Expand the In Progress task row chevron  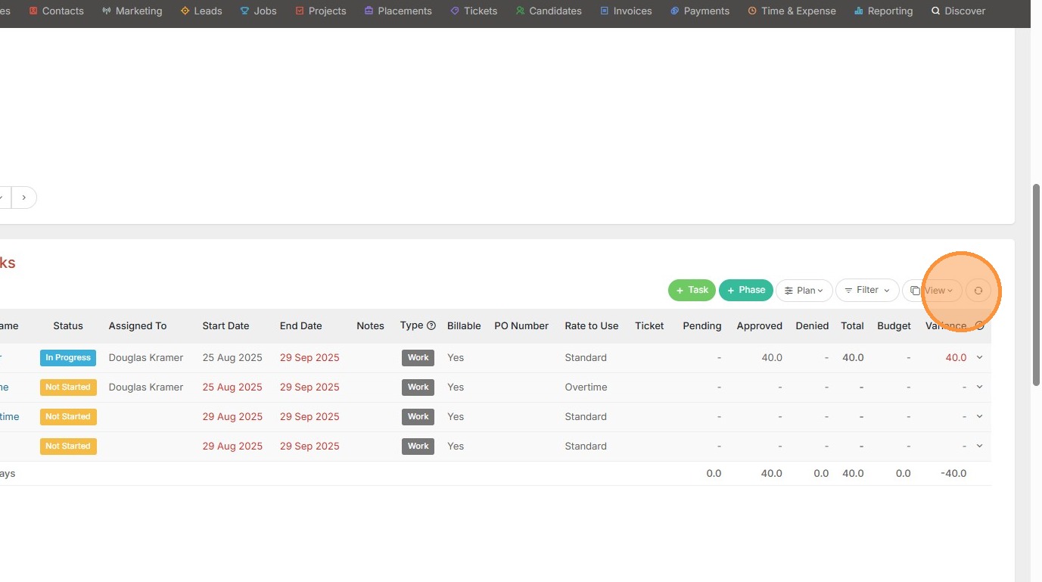pyautogui.click(x=980, y=357)
